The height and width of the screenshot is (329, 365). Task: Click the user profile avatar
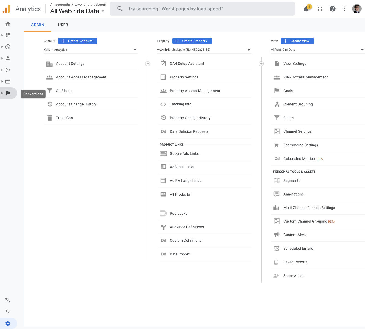[x=357, y=9]
